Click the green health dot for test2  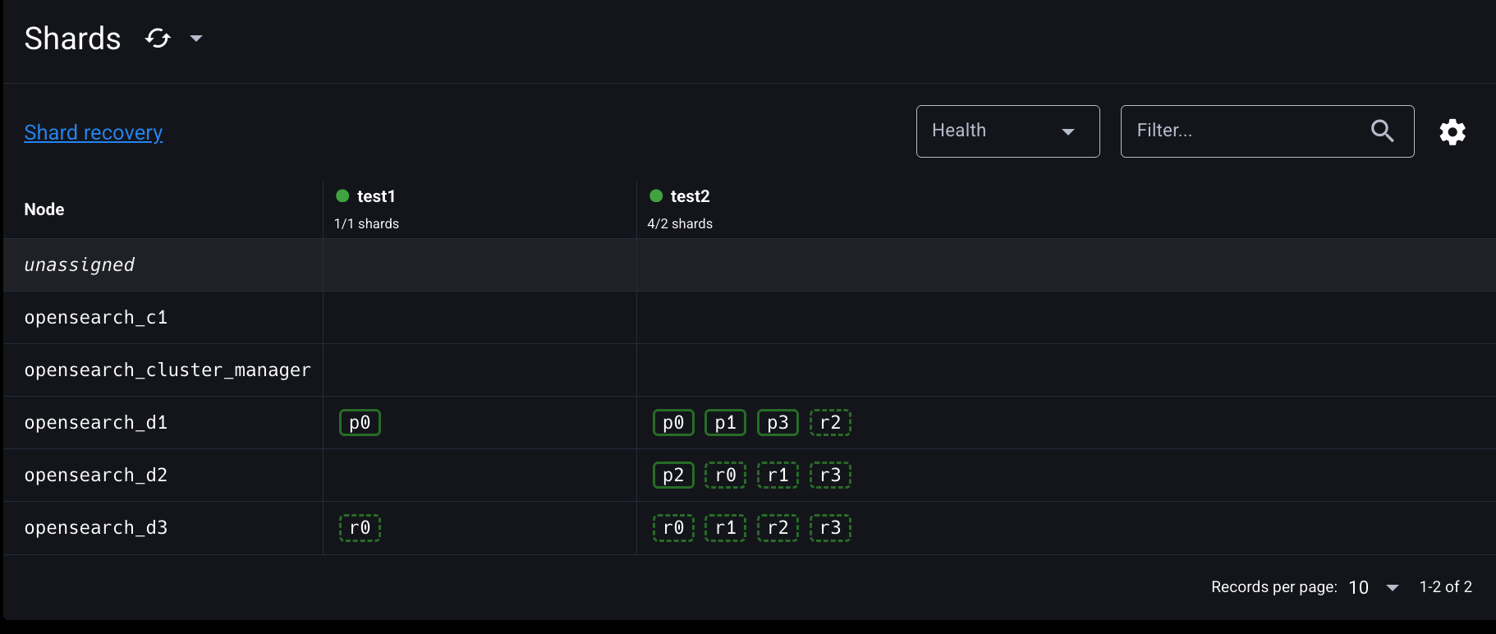[656, 195]
